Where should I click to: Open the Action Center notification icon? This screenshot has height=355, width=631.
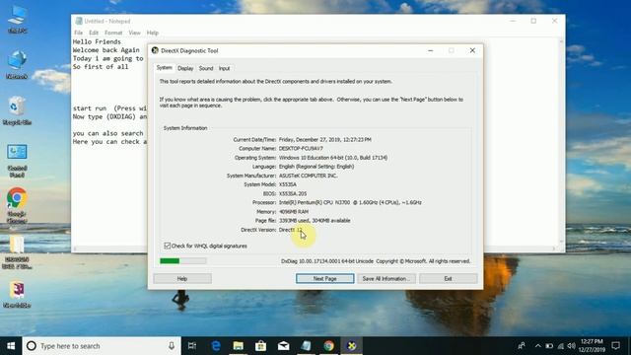click(615, 346)
